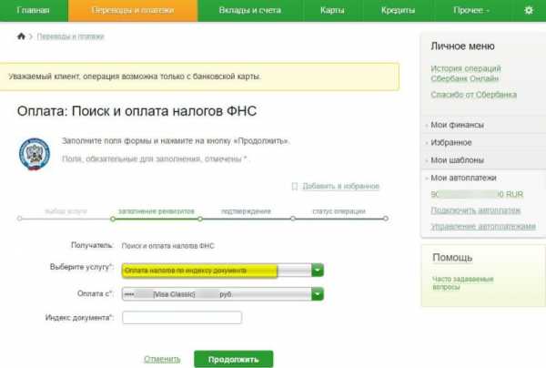Image resolution: width=546 pixels, height=368 pixels.
Task: Click the Продолжить button
Action: click(x=233, y=359)
